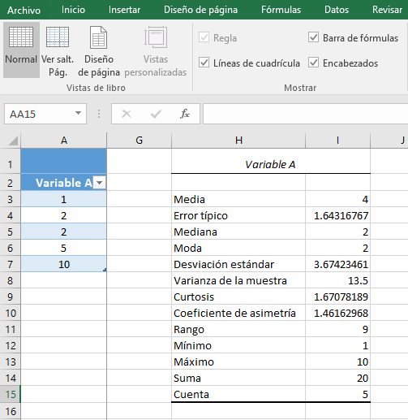Select the Desviación estándar label cell
The width and height of the screenshot is (408, 420).
click(x=238, y=264)
